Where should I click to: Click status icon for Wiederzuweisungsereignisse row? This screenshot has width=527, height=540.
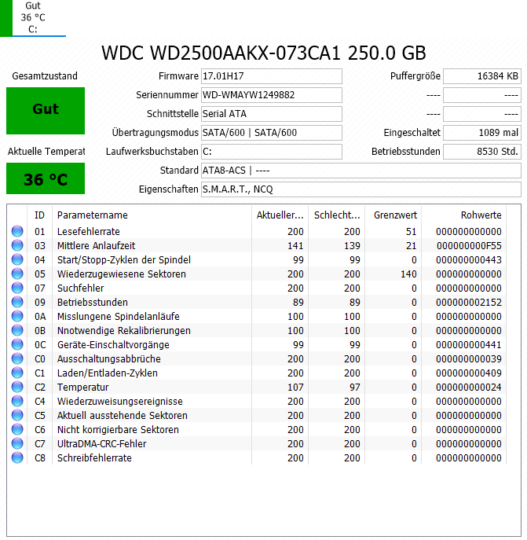click(x=17, y=401)
